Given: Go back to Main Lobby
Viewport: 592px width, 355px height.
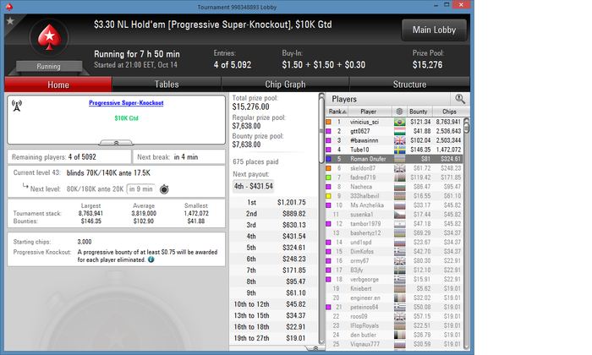Looking at the screenshot, I should click(434, 30).
